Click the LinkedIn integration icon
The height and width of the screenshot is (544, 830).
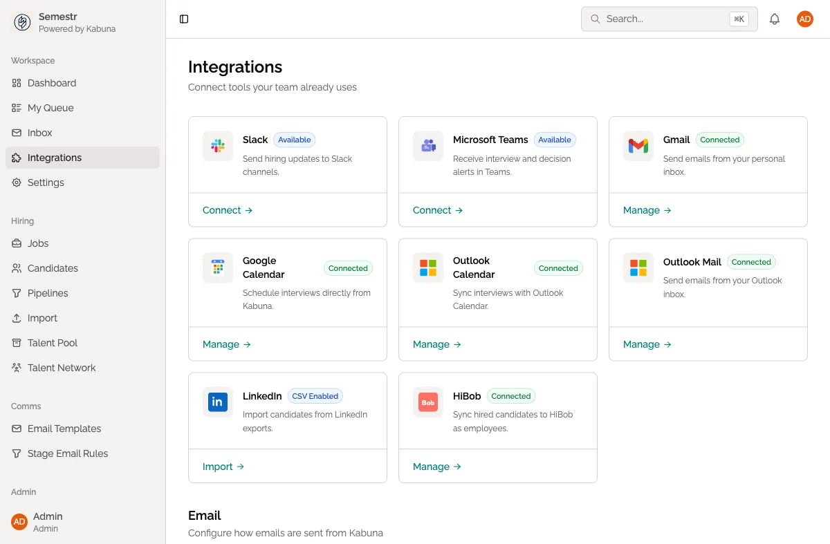[x=218, y=402]
